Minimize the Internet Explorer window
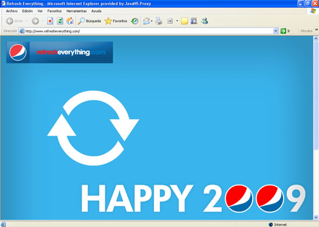Image resolution: width=319 pixels, height=227 pixels. pos(300,3)
